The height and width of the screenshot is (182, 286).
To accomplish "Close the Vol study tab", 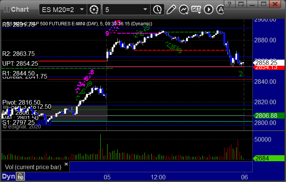I will point(66,164).
